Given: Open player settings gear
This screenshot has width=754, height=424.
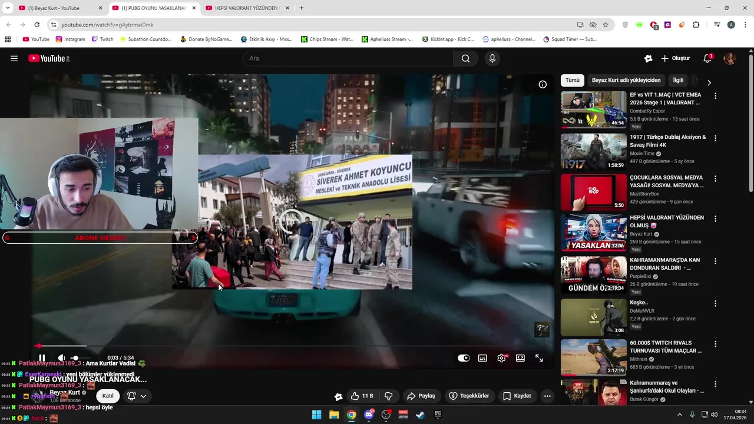Looking at the screenshot, I should (x=501, y=358).
